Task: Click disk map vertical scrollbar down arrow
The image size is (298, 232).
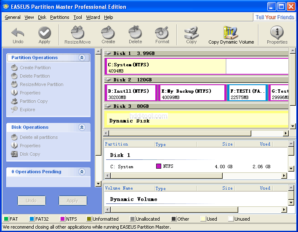Action: point(293,126)
